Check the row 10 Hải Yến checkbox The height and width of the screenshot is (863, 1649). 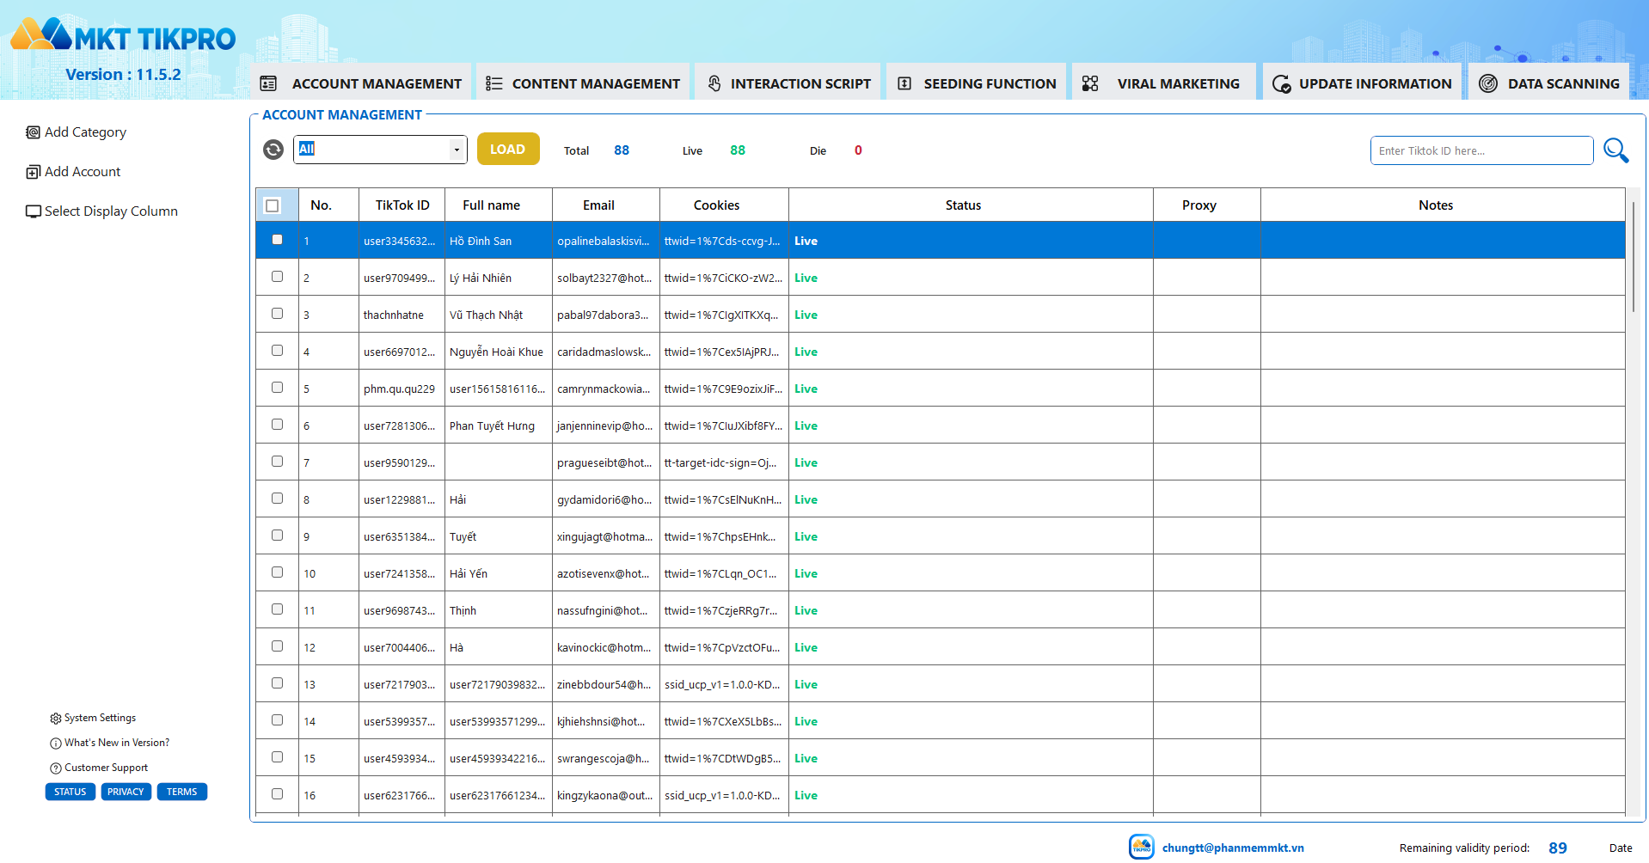click(x=277, y=572)
